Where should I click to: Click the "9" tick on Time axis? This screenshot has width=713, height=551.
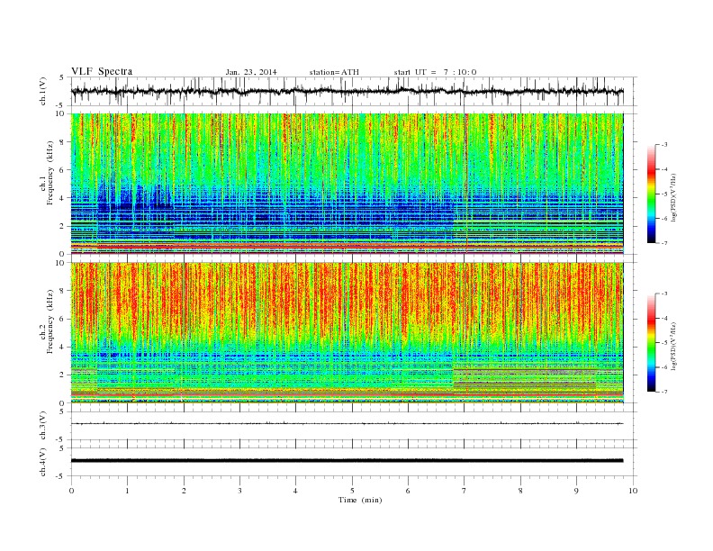pos(576,491)
